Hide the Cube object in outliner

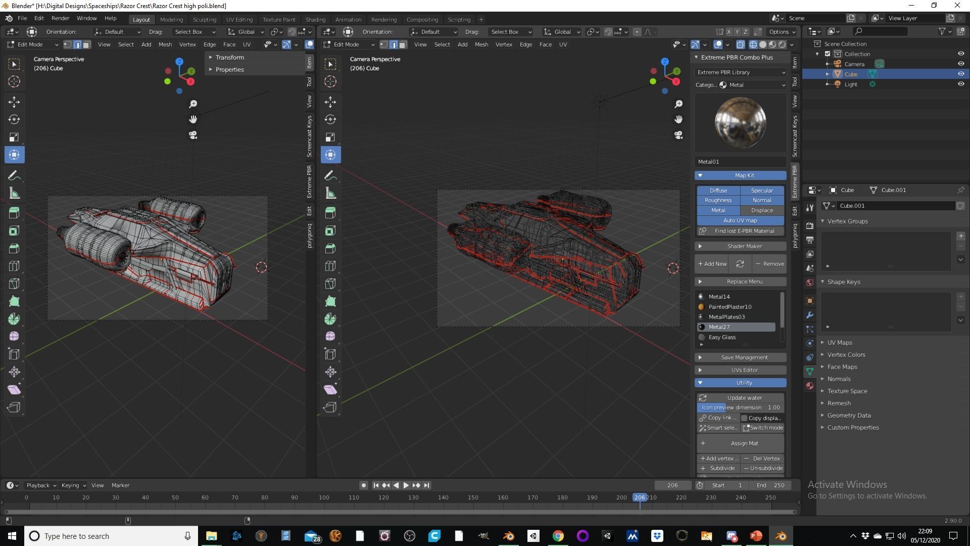(961, 74)
